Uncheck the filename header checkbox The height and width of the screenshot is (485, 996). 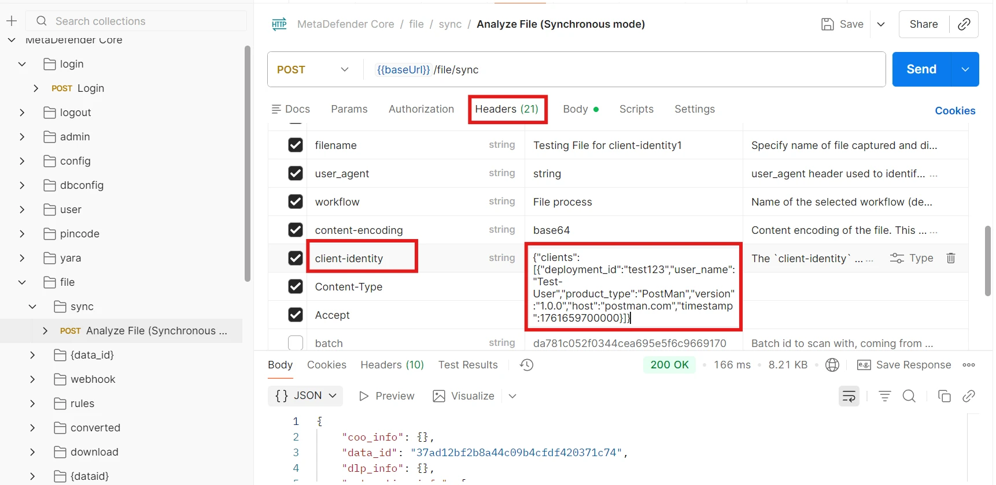pos(296,145)
